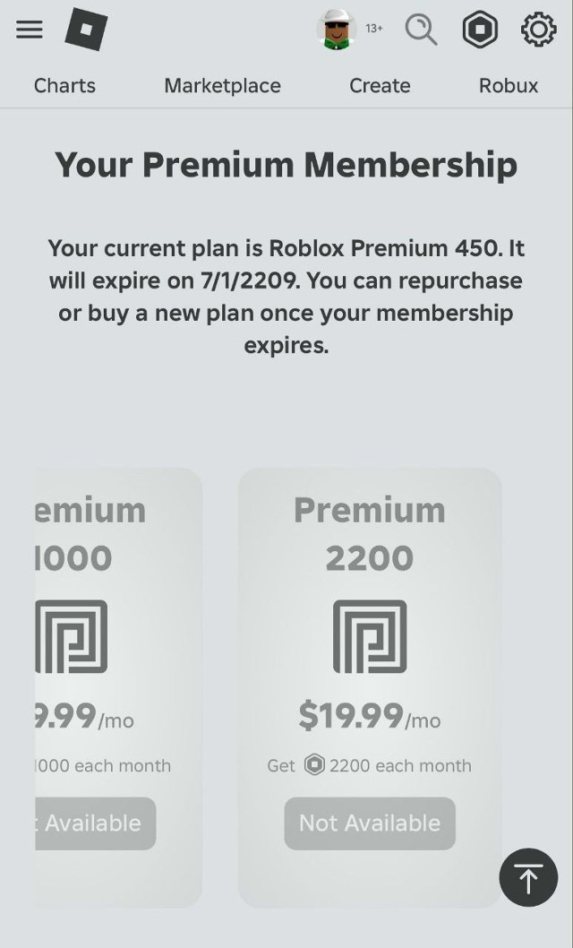
Task: Click the Premium 2200 maze logo
Action: (x=370, y=636)
